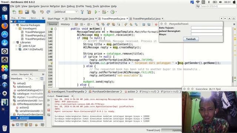Select setup() in Navigator members
This screenshot has height=133, width=237.
click(x=21, y=83)
